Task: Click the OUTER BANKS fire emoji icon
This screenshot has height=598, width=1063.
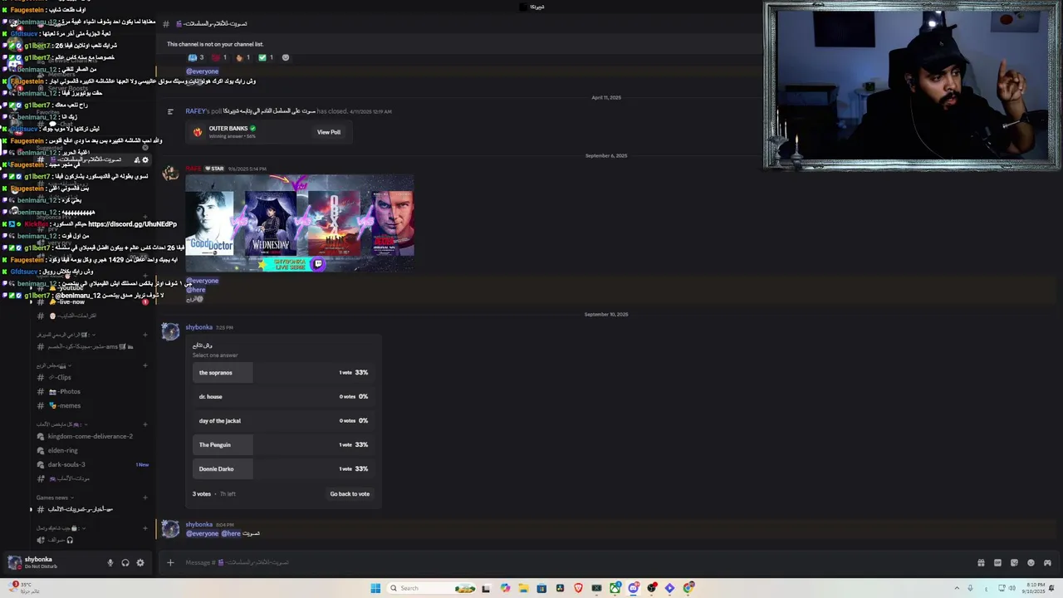Action: coord(198,132)
